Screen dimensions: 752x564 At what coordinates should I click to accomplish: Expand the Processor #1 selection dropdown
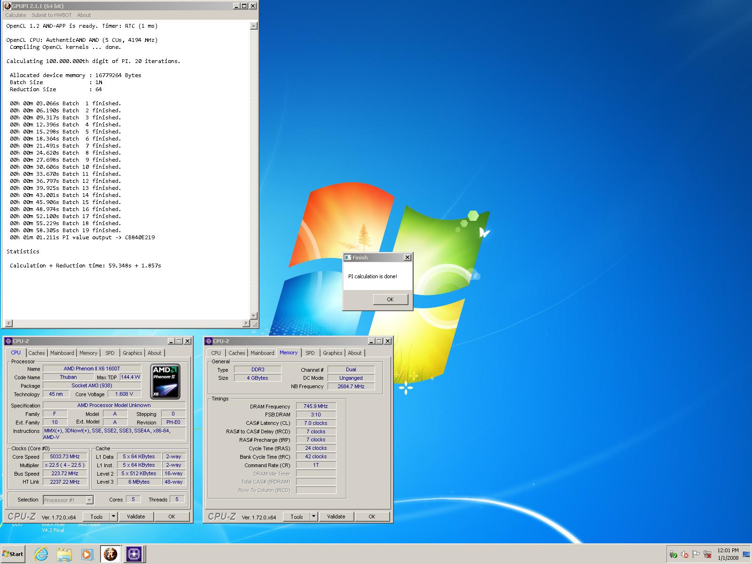pyautogui.click(x=89, y=500)
